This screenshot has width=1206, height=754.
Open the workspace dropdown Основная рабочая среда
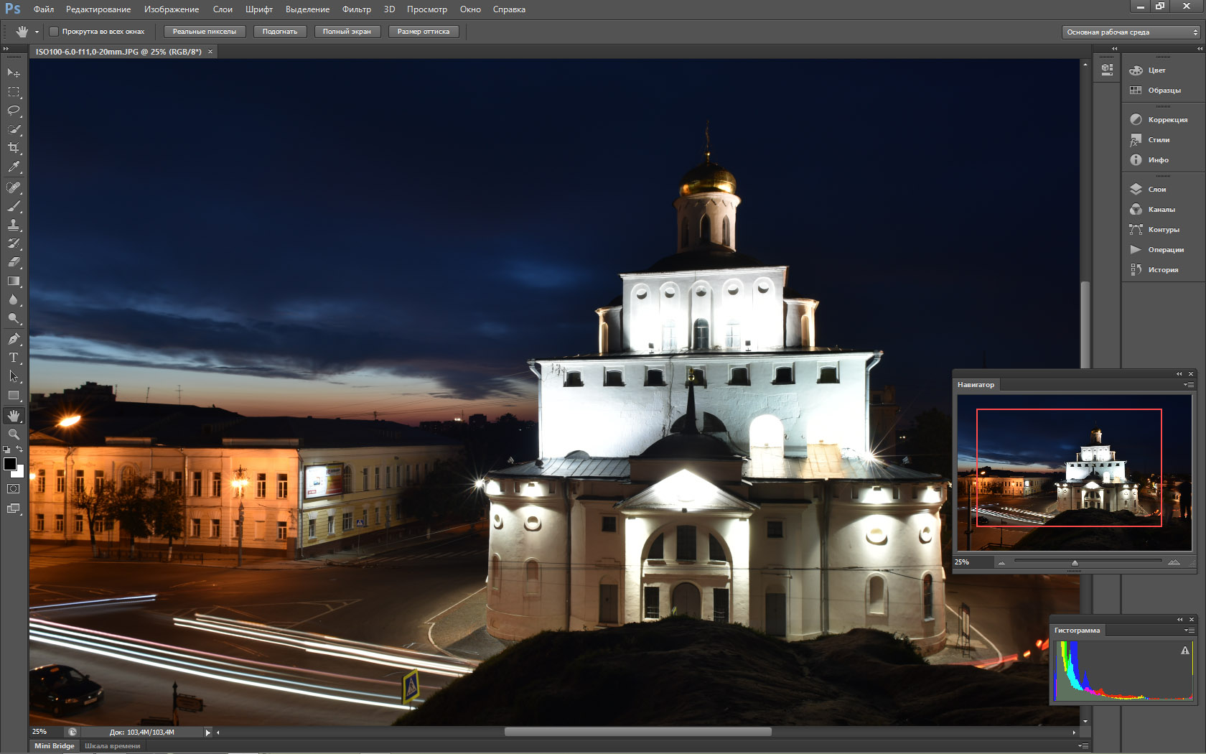1130,32
